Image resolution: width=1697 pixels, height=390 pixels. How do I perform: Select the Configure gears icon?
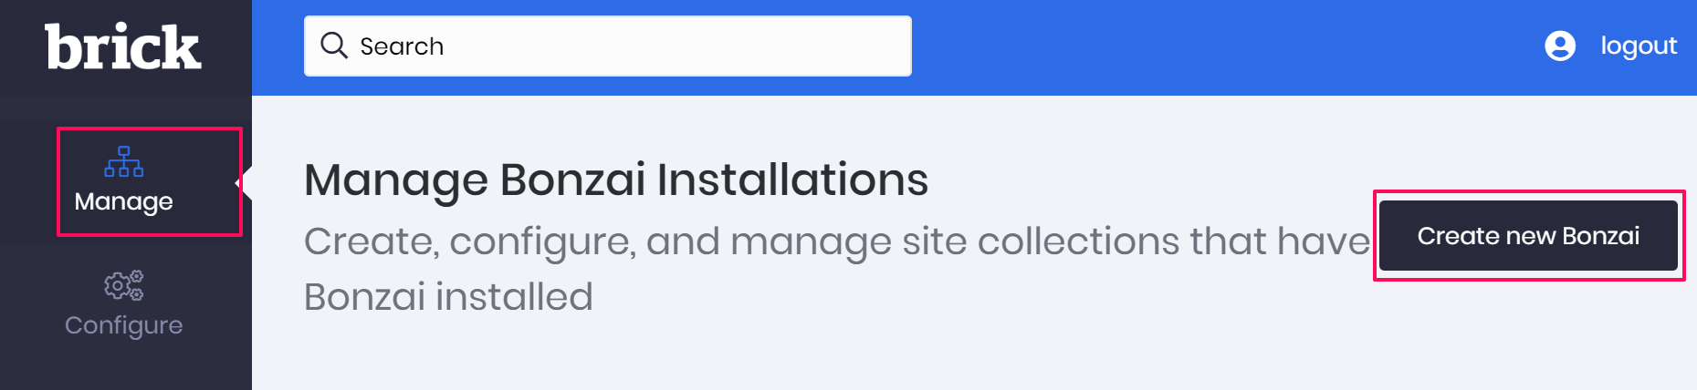click(x=124, y=285)
